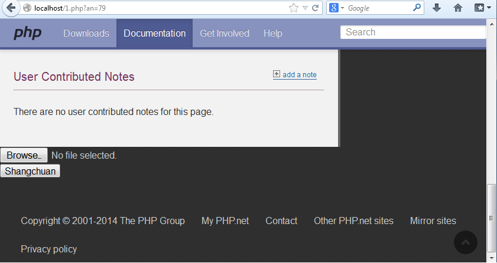This screenshot has height=263, width=497.
Task: Click the browser back arrow button
Action: pyautogui.click(x=10, y=8)
